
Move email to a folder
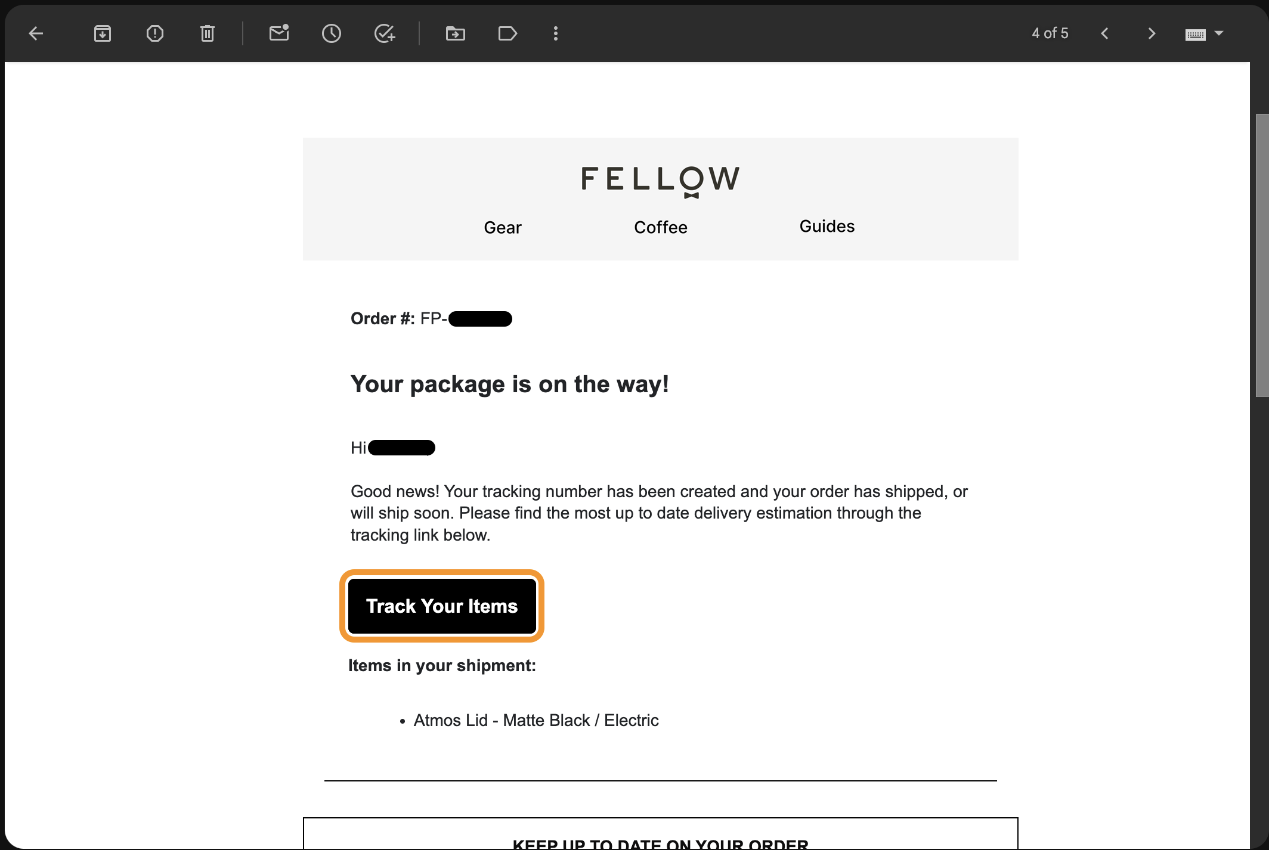pyautogui.click(x=456, y=33)
